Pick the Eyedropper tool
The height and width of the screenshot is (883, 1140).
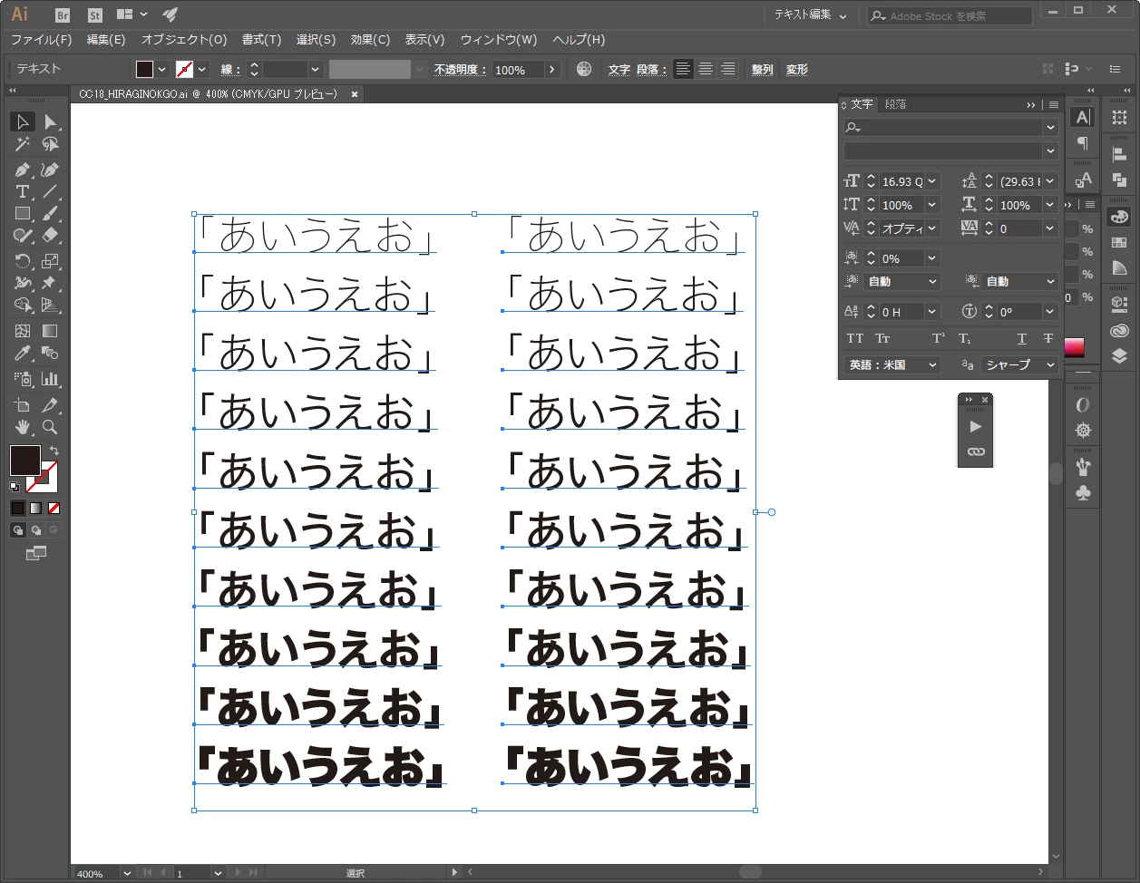23,354
